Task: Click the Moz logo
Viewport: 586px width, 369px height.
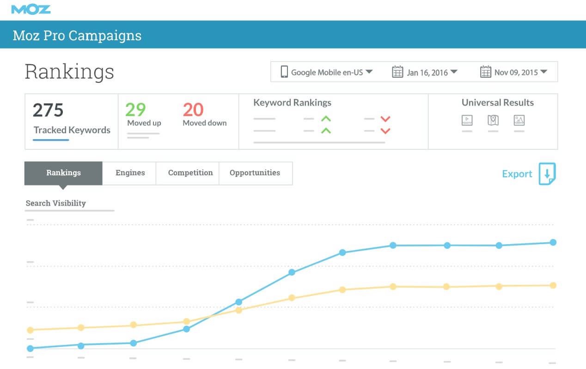Action: coord(31,9)
